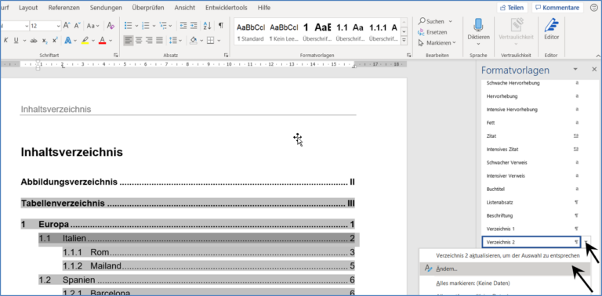
Task: Open the borders dropdown arrow
Action: pos(219,40)
